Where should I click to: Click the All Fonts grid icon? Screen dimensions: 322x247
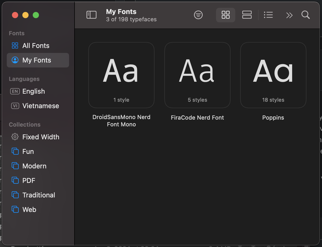[x=15, y=46]
